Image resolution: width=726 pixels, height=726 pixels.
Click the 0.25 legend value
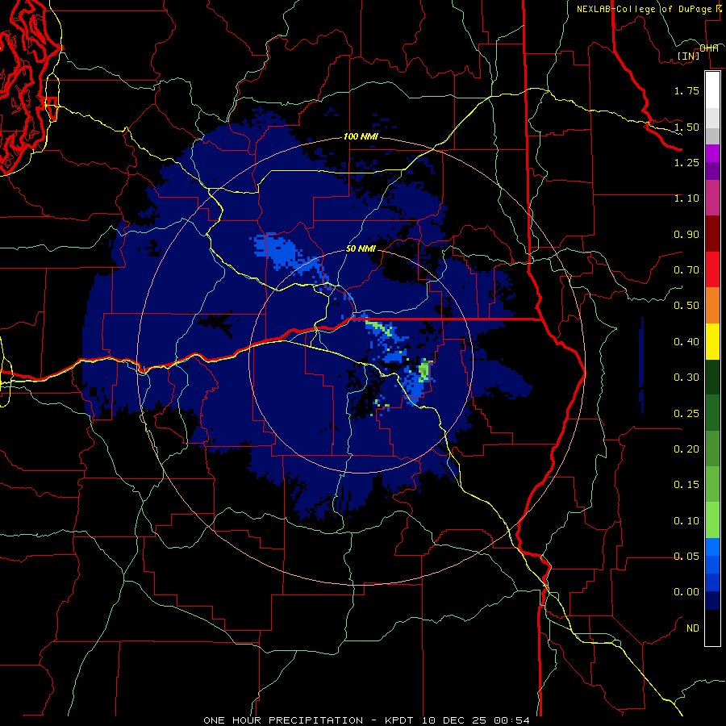[686, 414]
